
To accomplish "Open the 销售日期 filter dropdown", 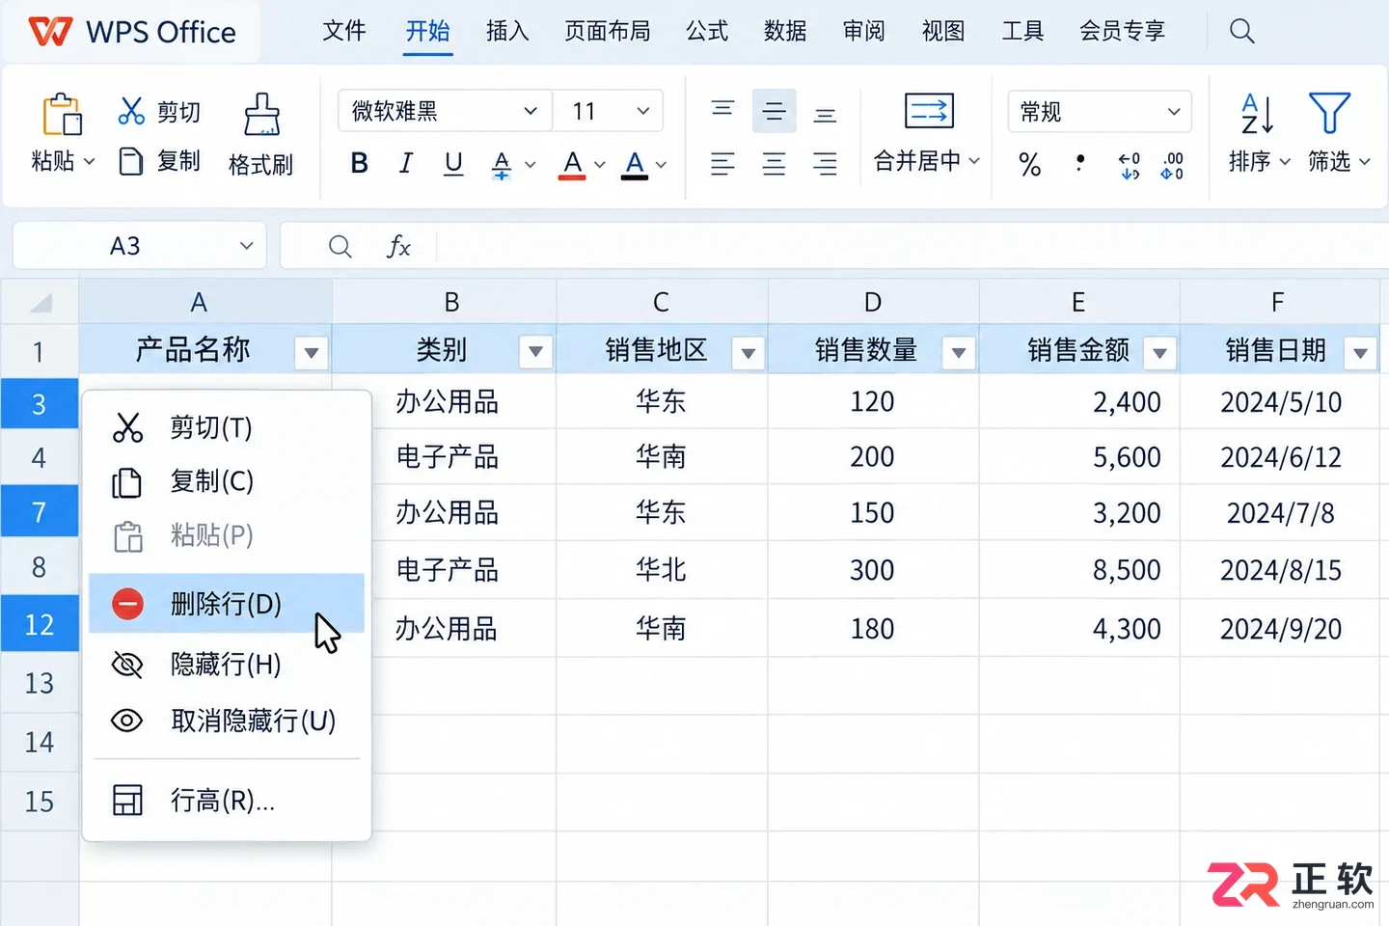I will pos(1361,353).
